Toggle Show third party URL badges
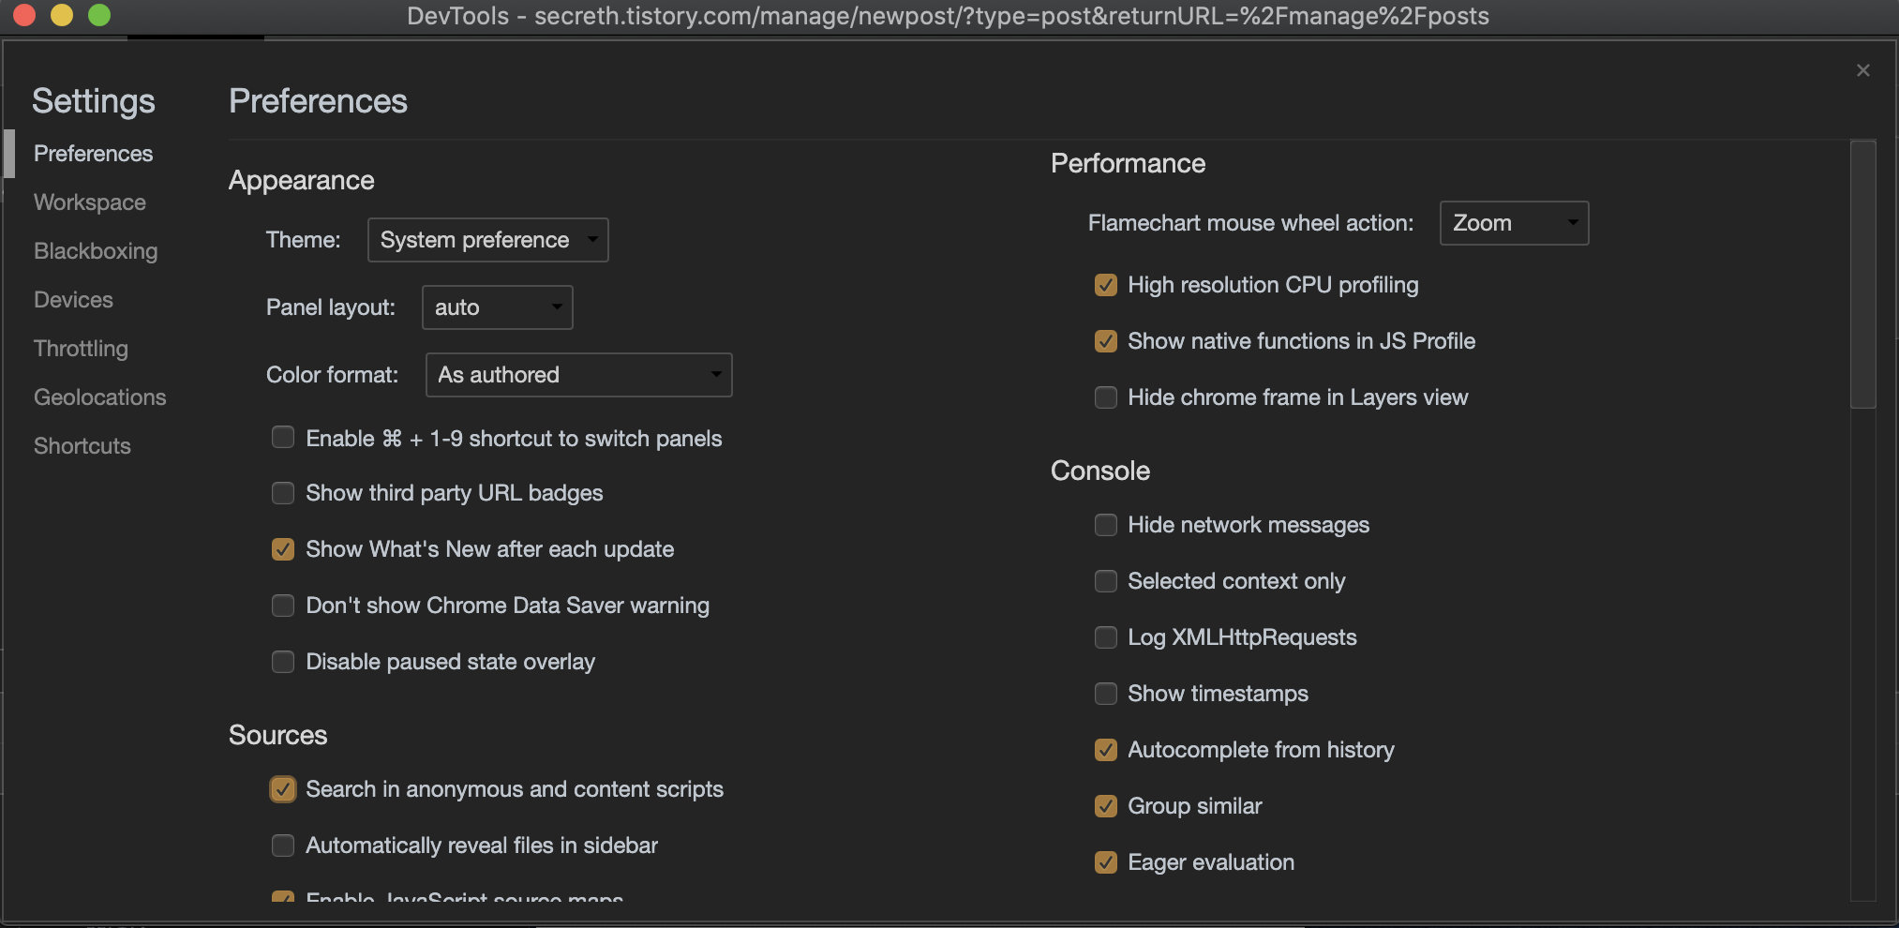 point(283,493)
